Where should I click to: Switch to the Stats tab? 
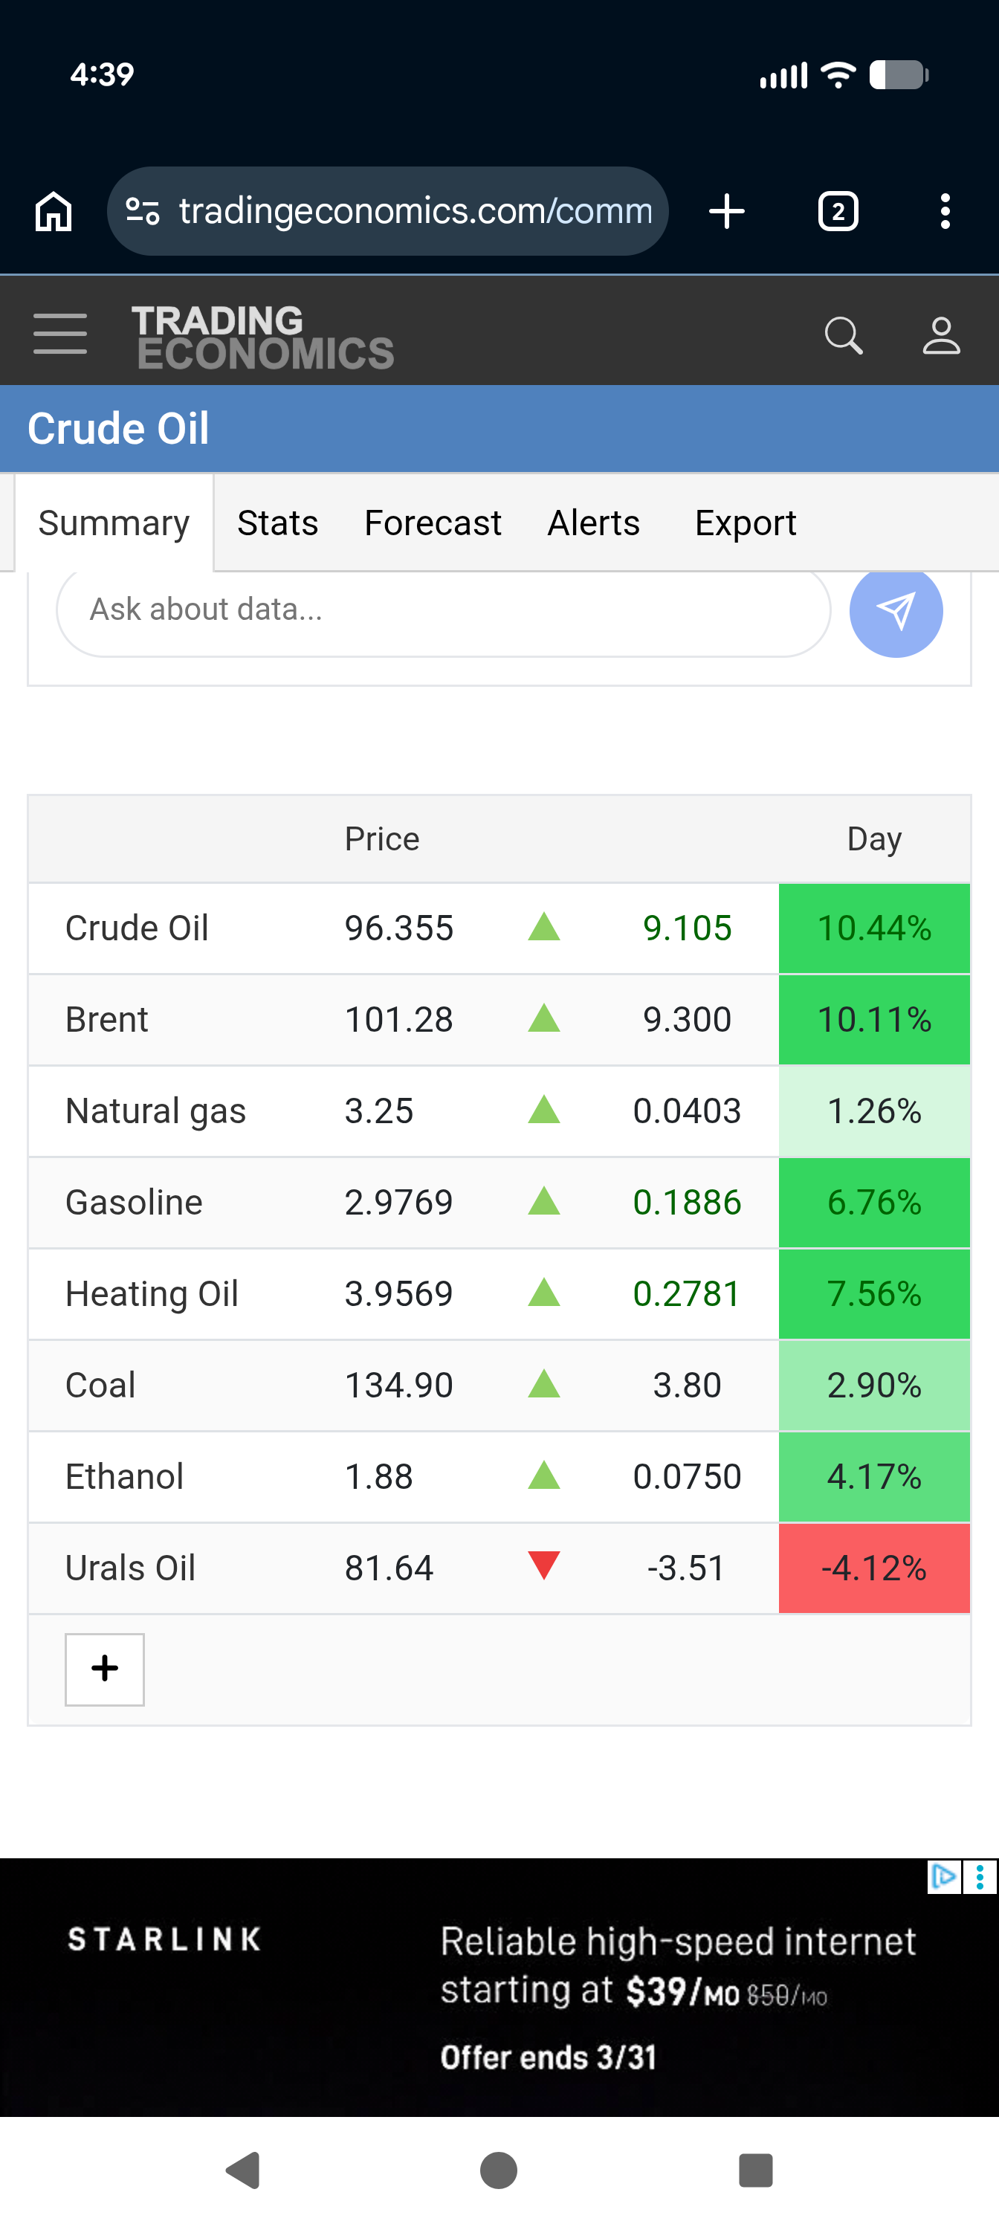coord(277,523)
